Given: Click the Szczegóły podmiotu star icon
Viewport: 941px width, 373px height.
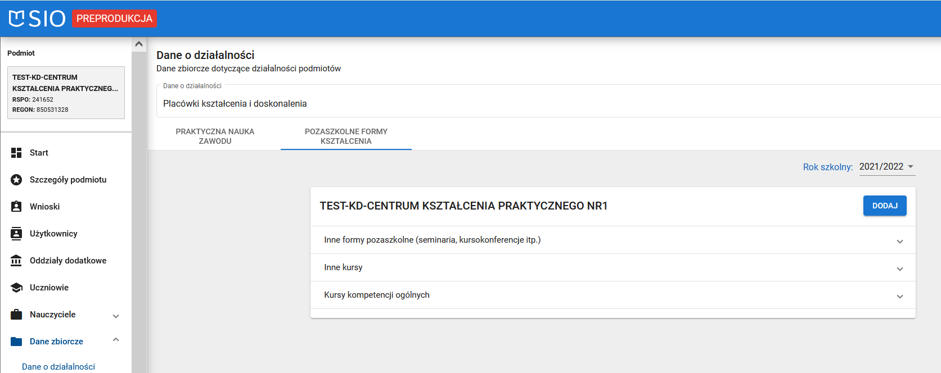Looking at the screenshot, I should tap(16, 180).
